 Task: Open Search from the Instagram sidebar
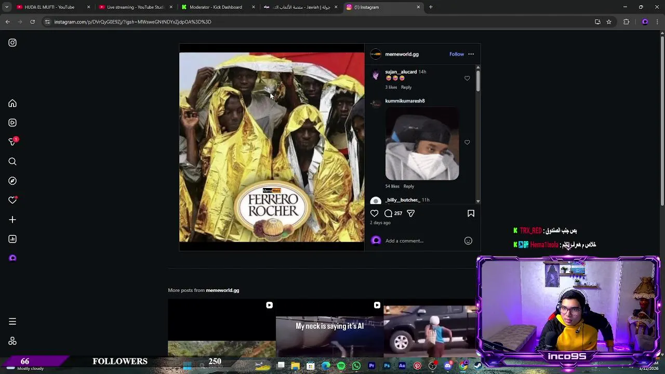point(12,162)
